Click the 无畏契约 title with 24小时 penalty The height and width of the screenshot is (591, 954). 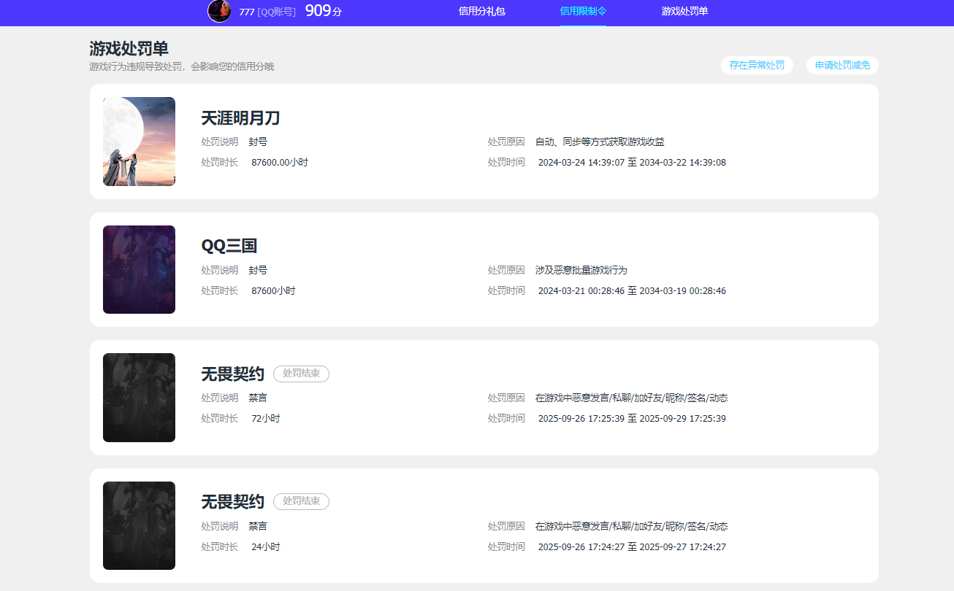pyautogui.click(x=232, y=502)
